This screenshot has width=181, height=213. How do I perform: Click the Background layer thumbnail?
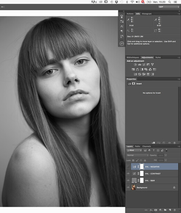point(134,187)
